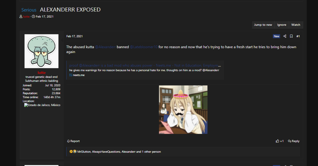Viewport: 318px width, 166px height.
Task: Click the share icon on post #1
Action: pos(285,36)
